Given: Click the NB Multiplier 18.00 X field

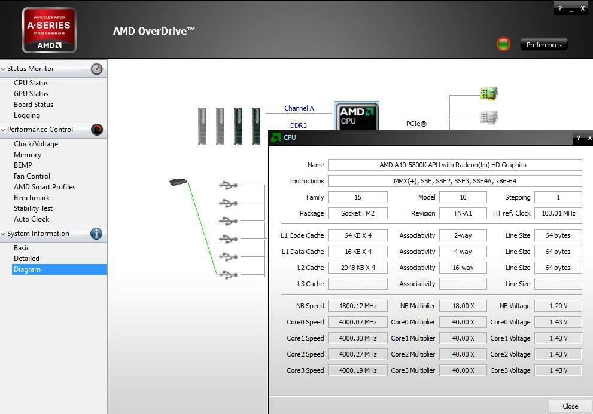Looking at the screenshot, I should [463, 306].
